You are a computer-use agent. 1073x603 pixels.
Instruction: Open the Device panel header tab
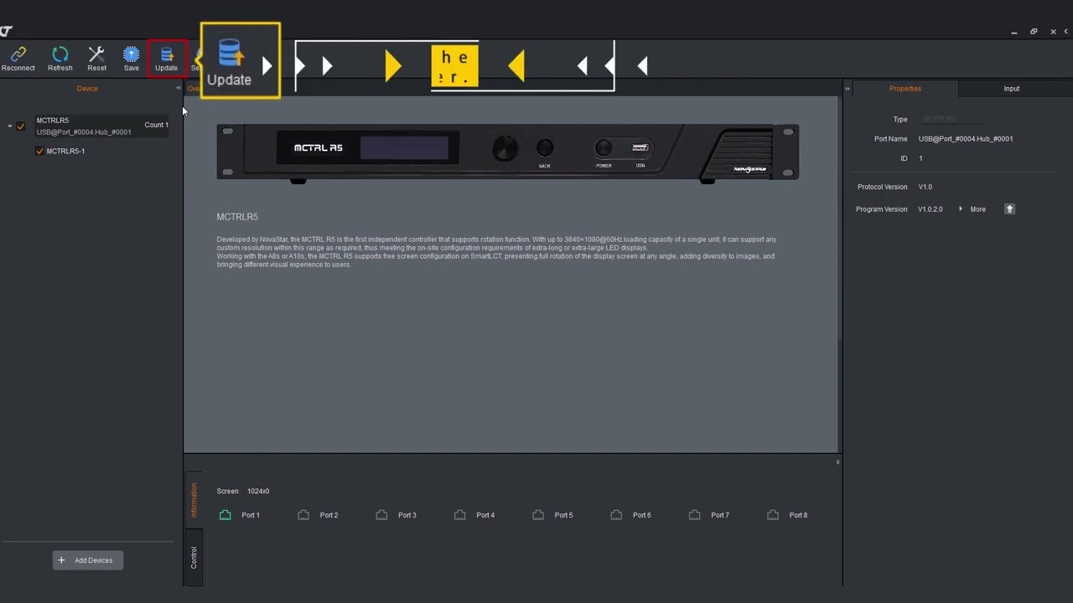pos(87,88)
